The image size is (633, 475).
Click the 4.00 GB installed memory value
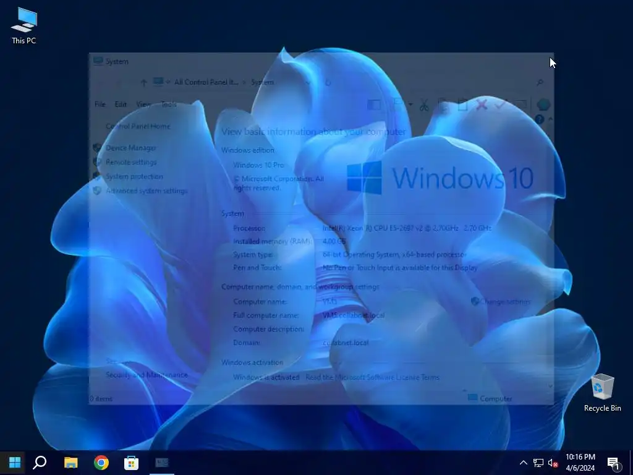point(334,241)
